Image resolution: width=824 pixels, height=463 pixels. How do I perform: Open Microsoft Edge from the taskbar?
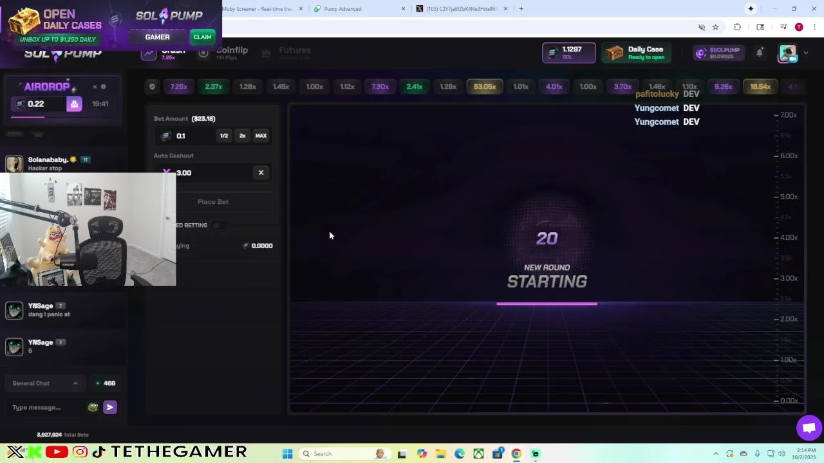(x=460, y=454)
